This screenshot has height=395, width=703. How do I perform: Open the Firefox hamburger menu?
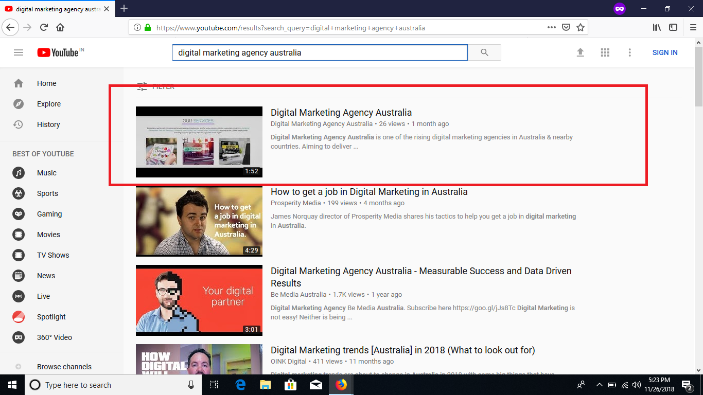coord(693,28)
